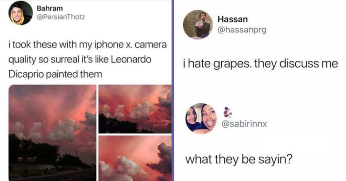Click the purple divider between tweets
The height and width of the screenshot is (181, 346).
coord(173,90)
